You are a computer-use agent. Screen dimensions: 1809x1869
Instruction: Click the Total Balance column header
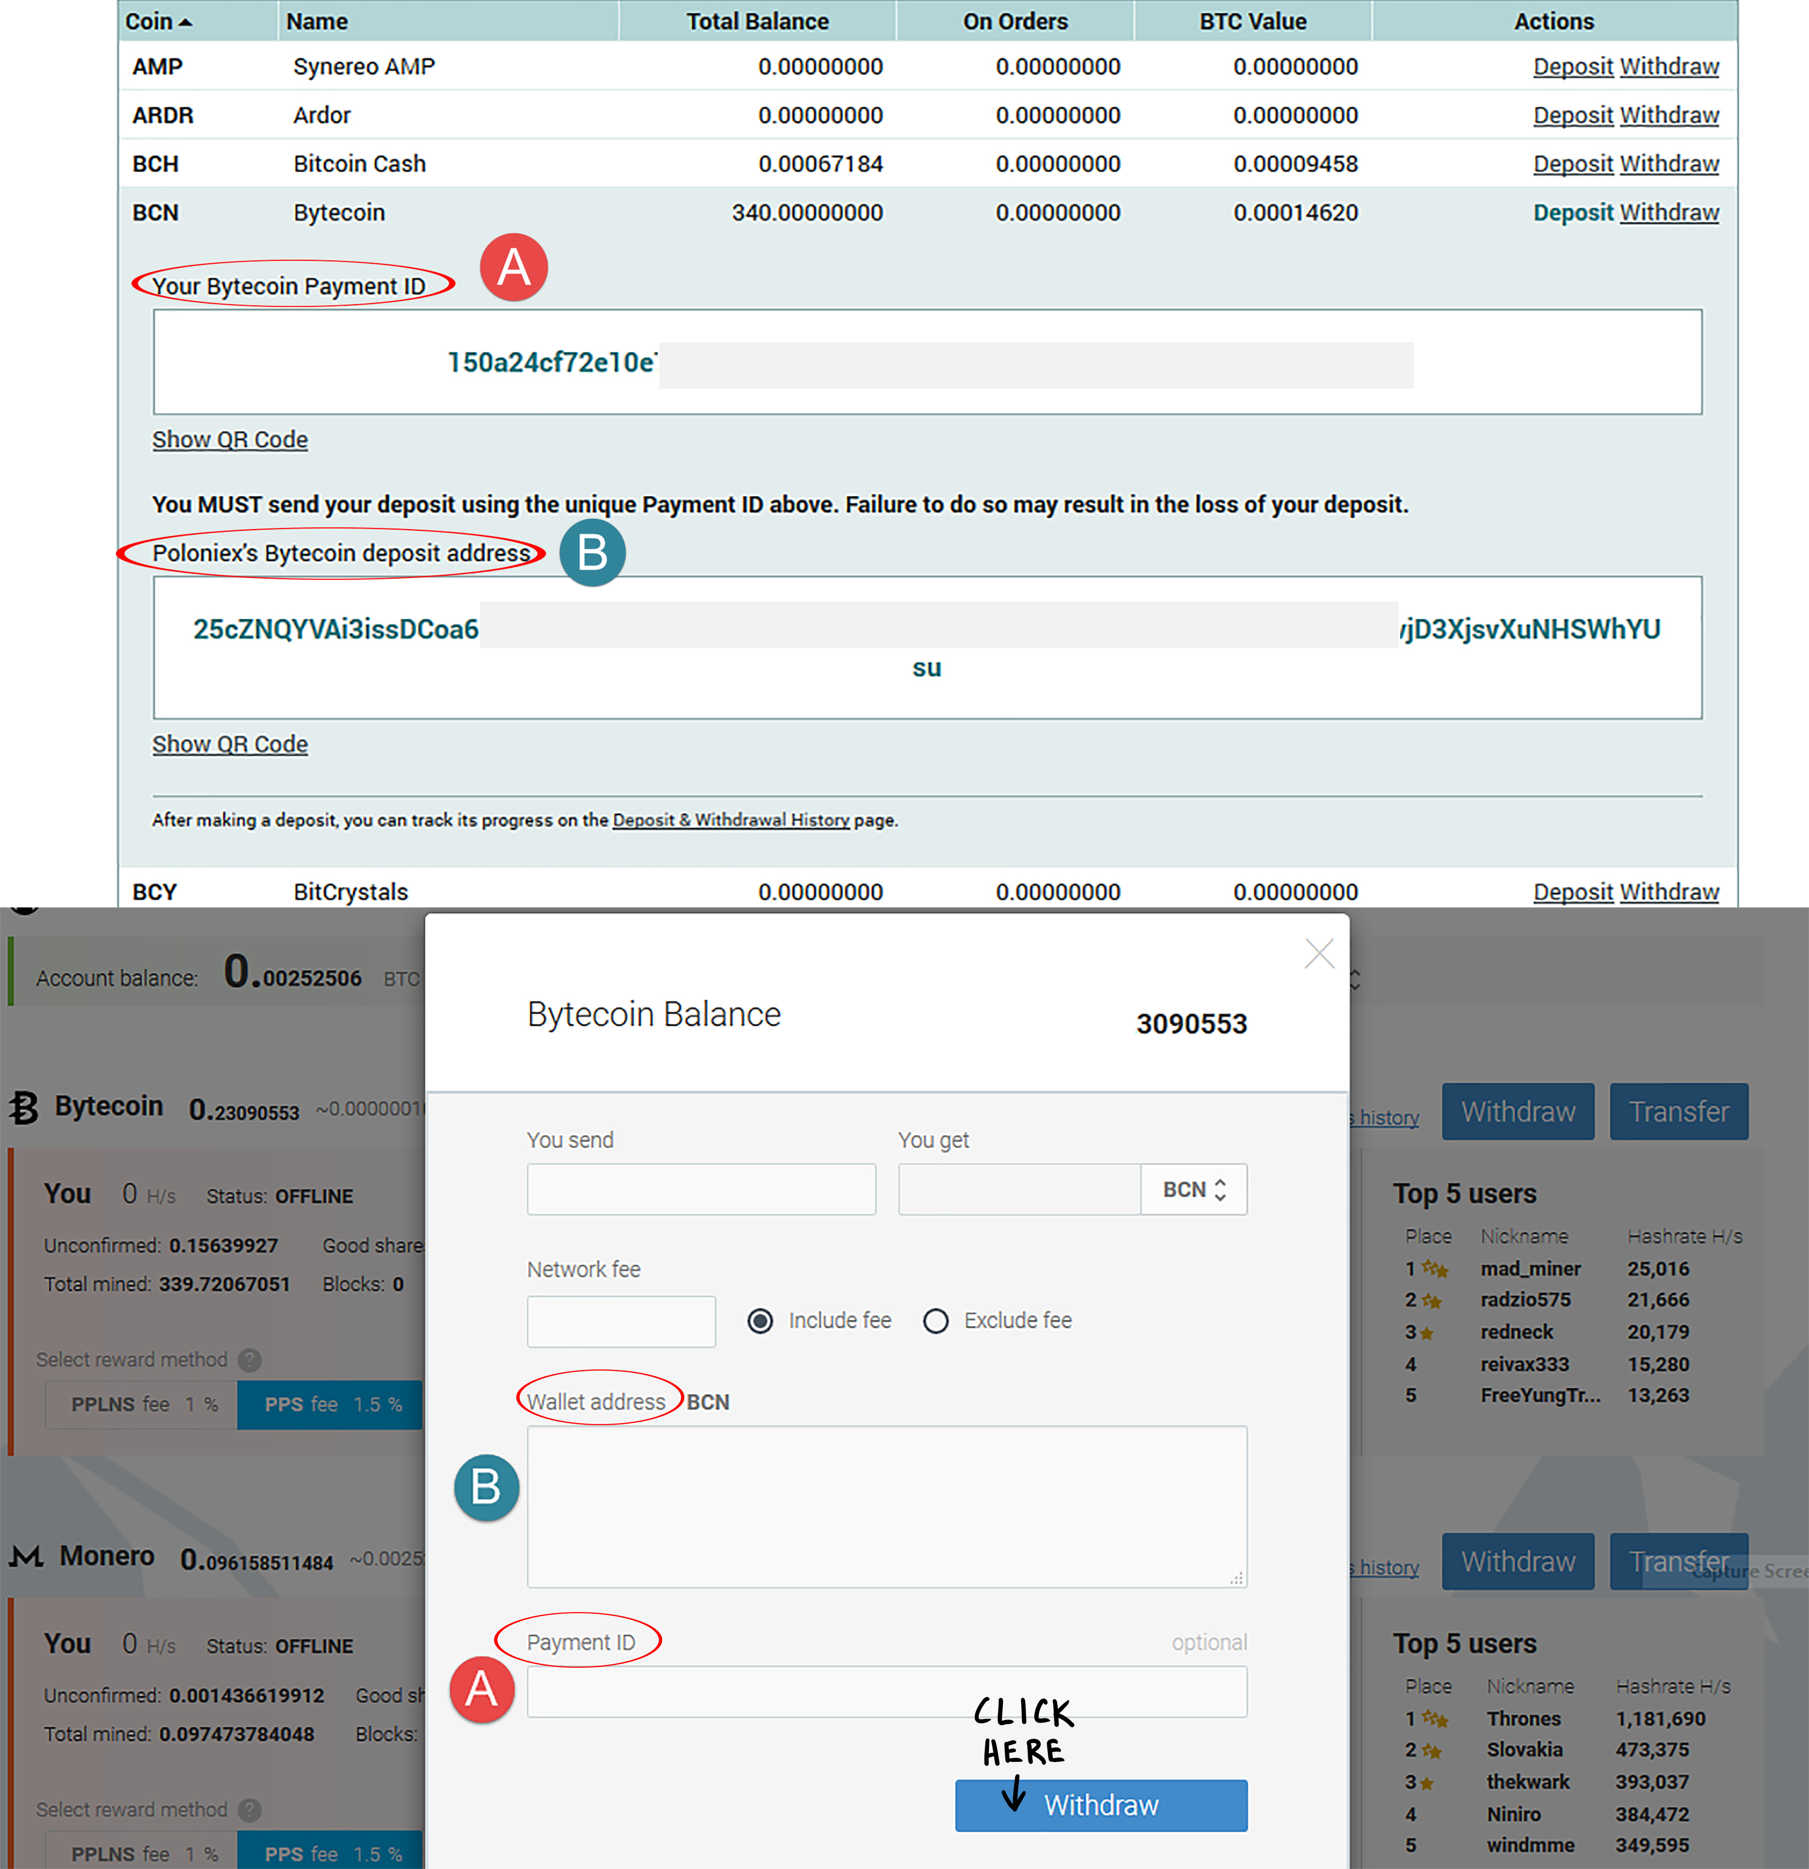(x=757, y=21)
